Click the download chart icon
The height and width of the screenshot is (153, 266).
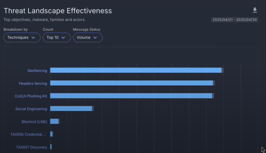coord(254,10)
